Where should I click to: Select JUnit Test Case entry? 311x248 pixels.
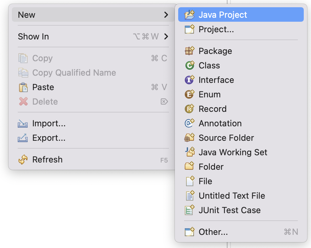point(241,210)
